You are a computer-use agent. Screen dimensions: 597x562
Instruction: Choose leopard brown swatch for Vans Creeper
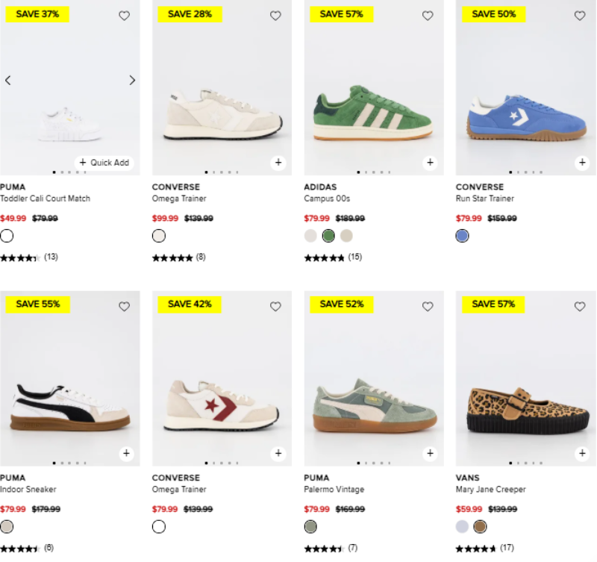pyautogui.click(x=480, y=527)
